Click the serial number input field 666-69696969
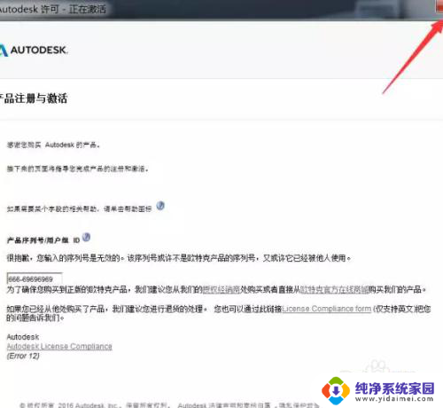Image resolution: width=443 pixels, height=408 pixels. coord(35,279)
